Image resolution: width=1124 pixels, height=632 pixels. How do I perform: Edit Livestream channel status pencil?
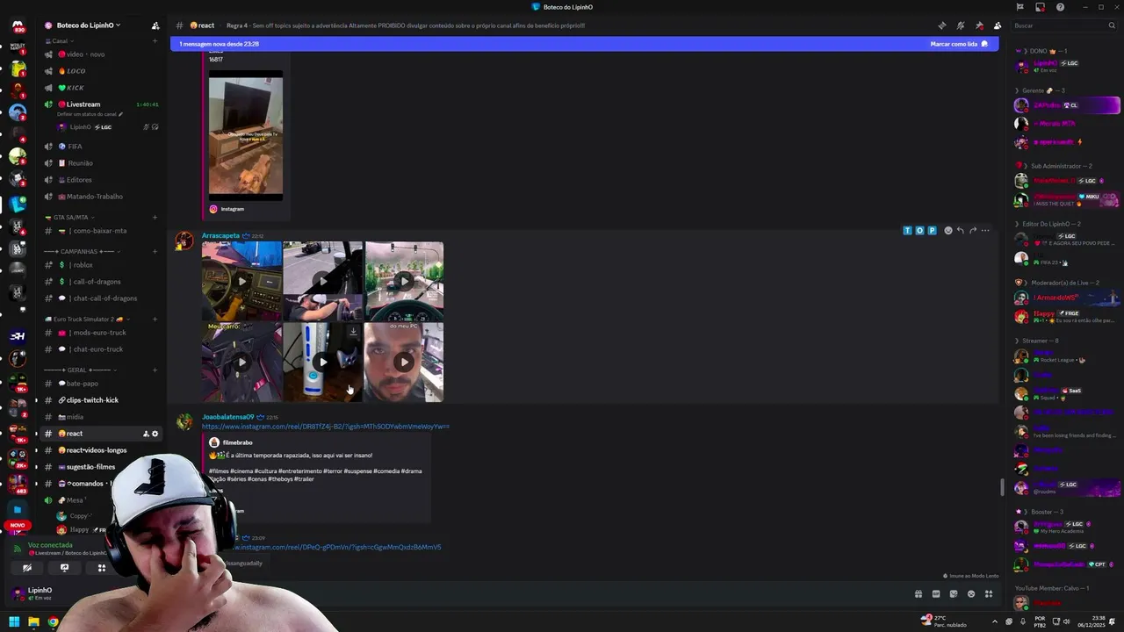click(x=120, y=114)
